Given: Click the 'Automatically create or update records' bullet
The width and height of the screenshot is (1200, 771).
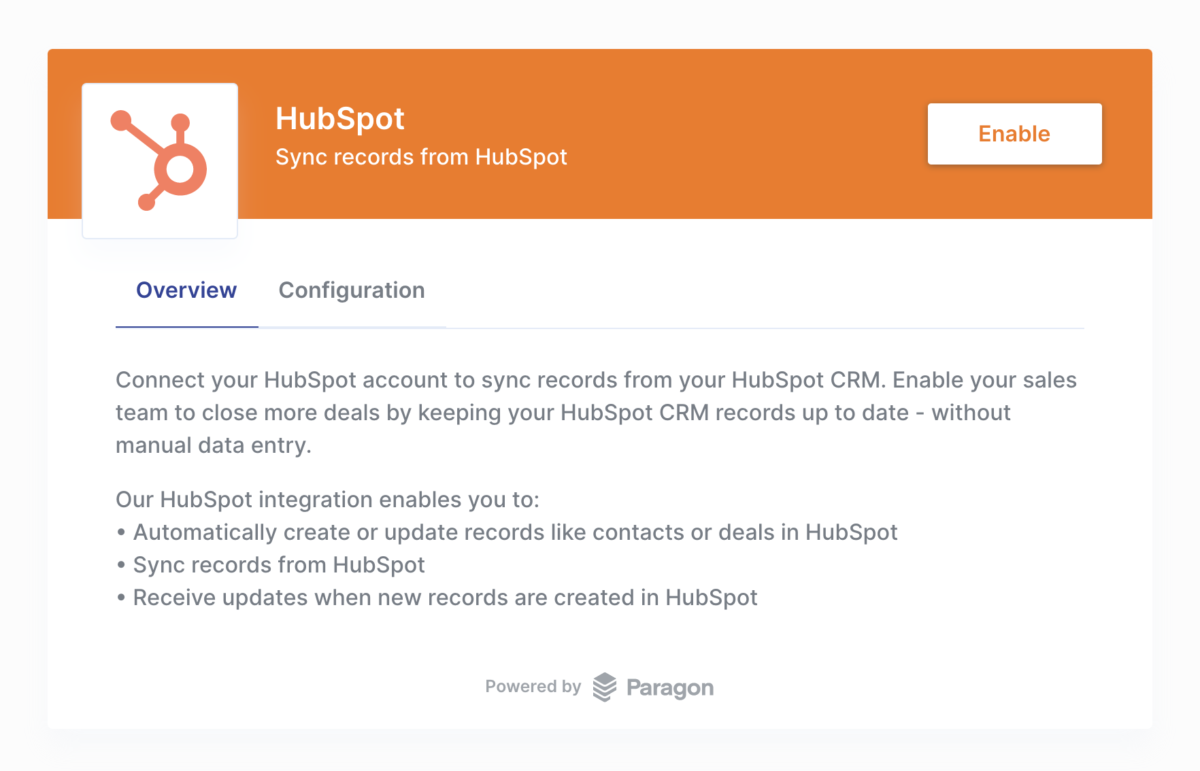Looking at the screenshot, I should click(x=507, y=532).
